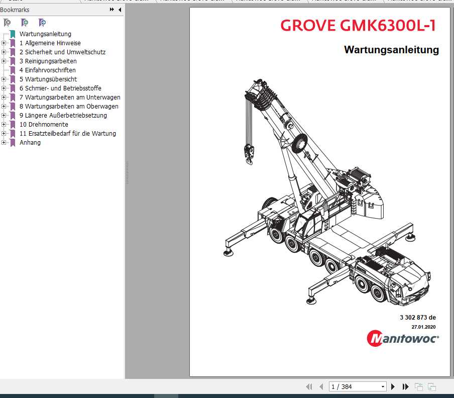The width and height of the screenshot is (454, 398).
Task: Expand the 10 Drehmomente bookmark
Action: pyautogui.click(x=4, y=124)
